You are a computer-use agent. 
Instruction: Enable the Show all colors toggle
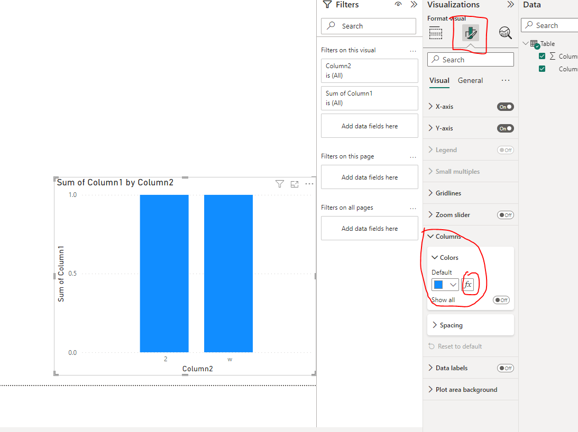click(501, 300)
